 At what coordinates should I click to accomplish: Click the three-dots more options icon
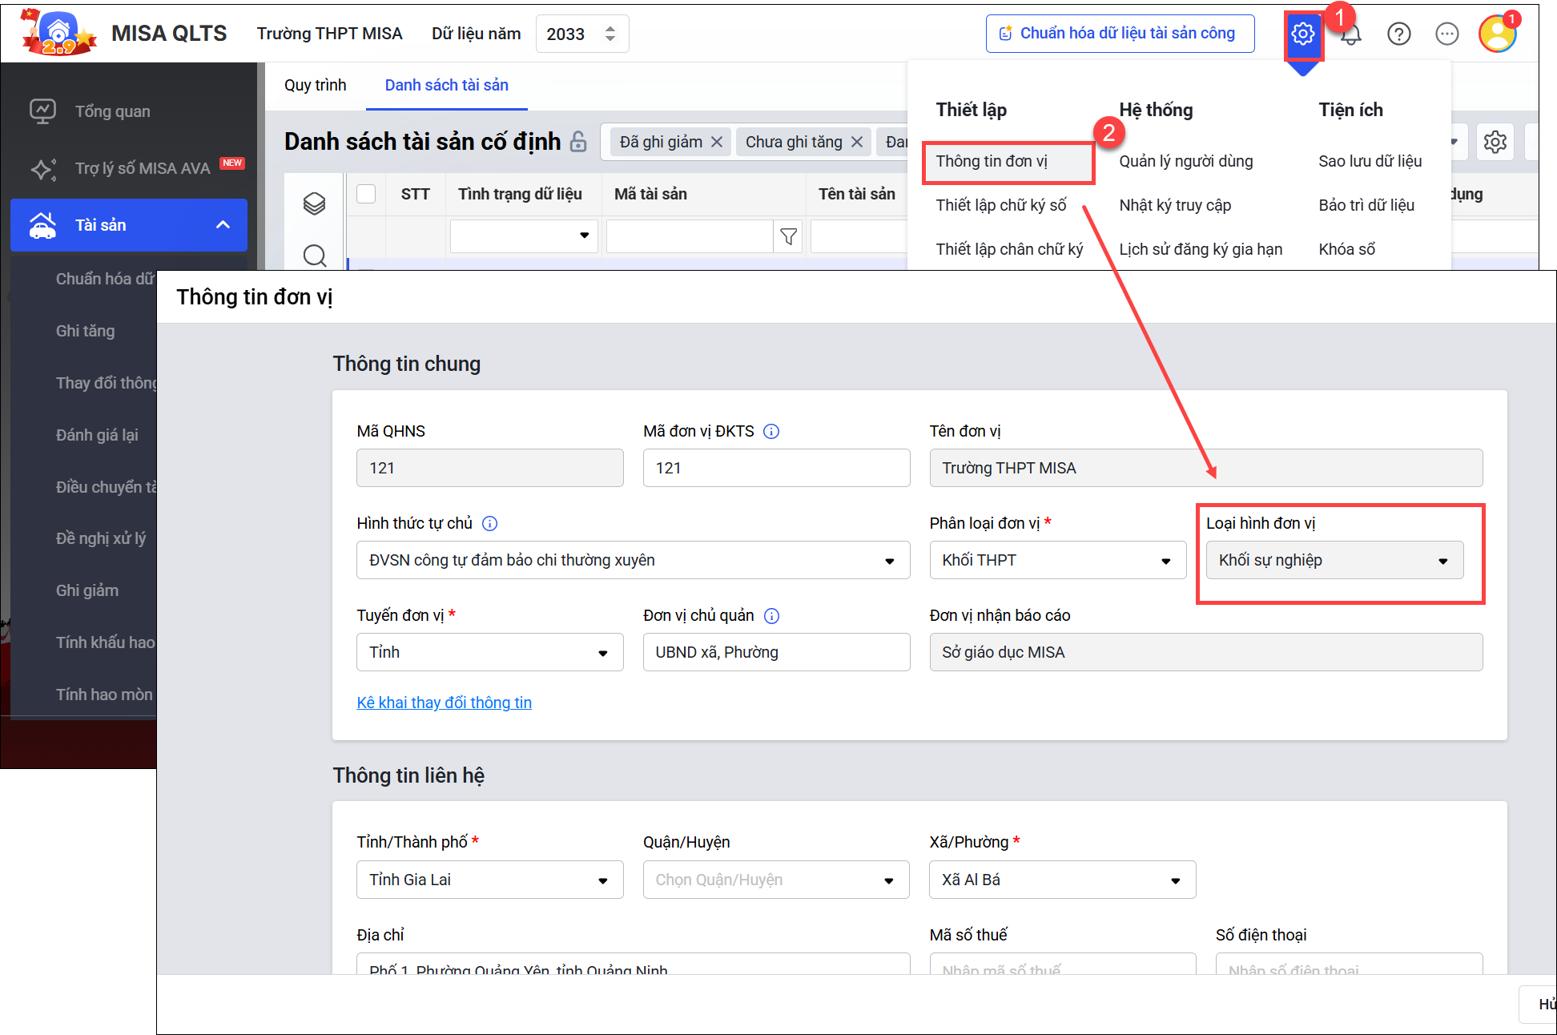tap(1446, 34)
